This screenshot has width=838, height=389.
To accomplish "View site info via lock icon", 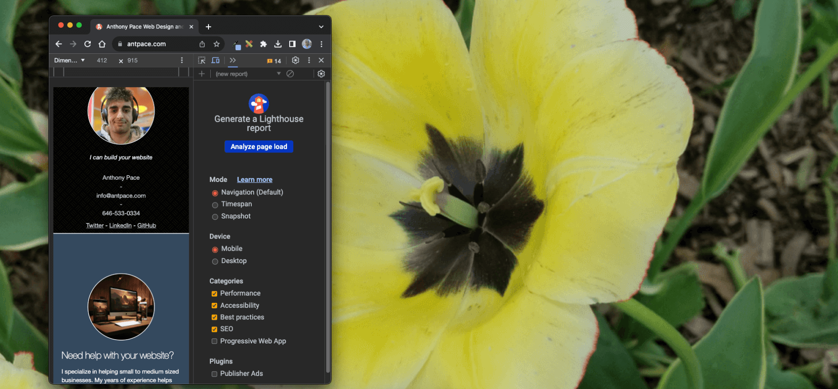I will click(120, 44).
